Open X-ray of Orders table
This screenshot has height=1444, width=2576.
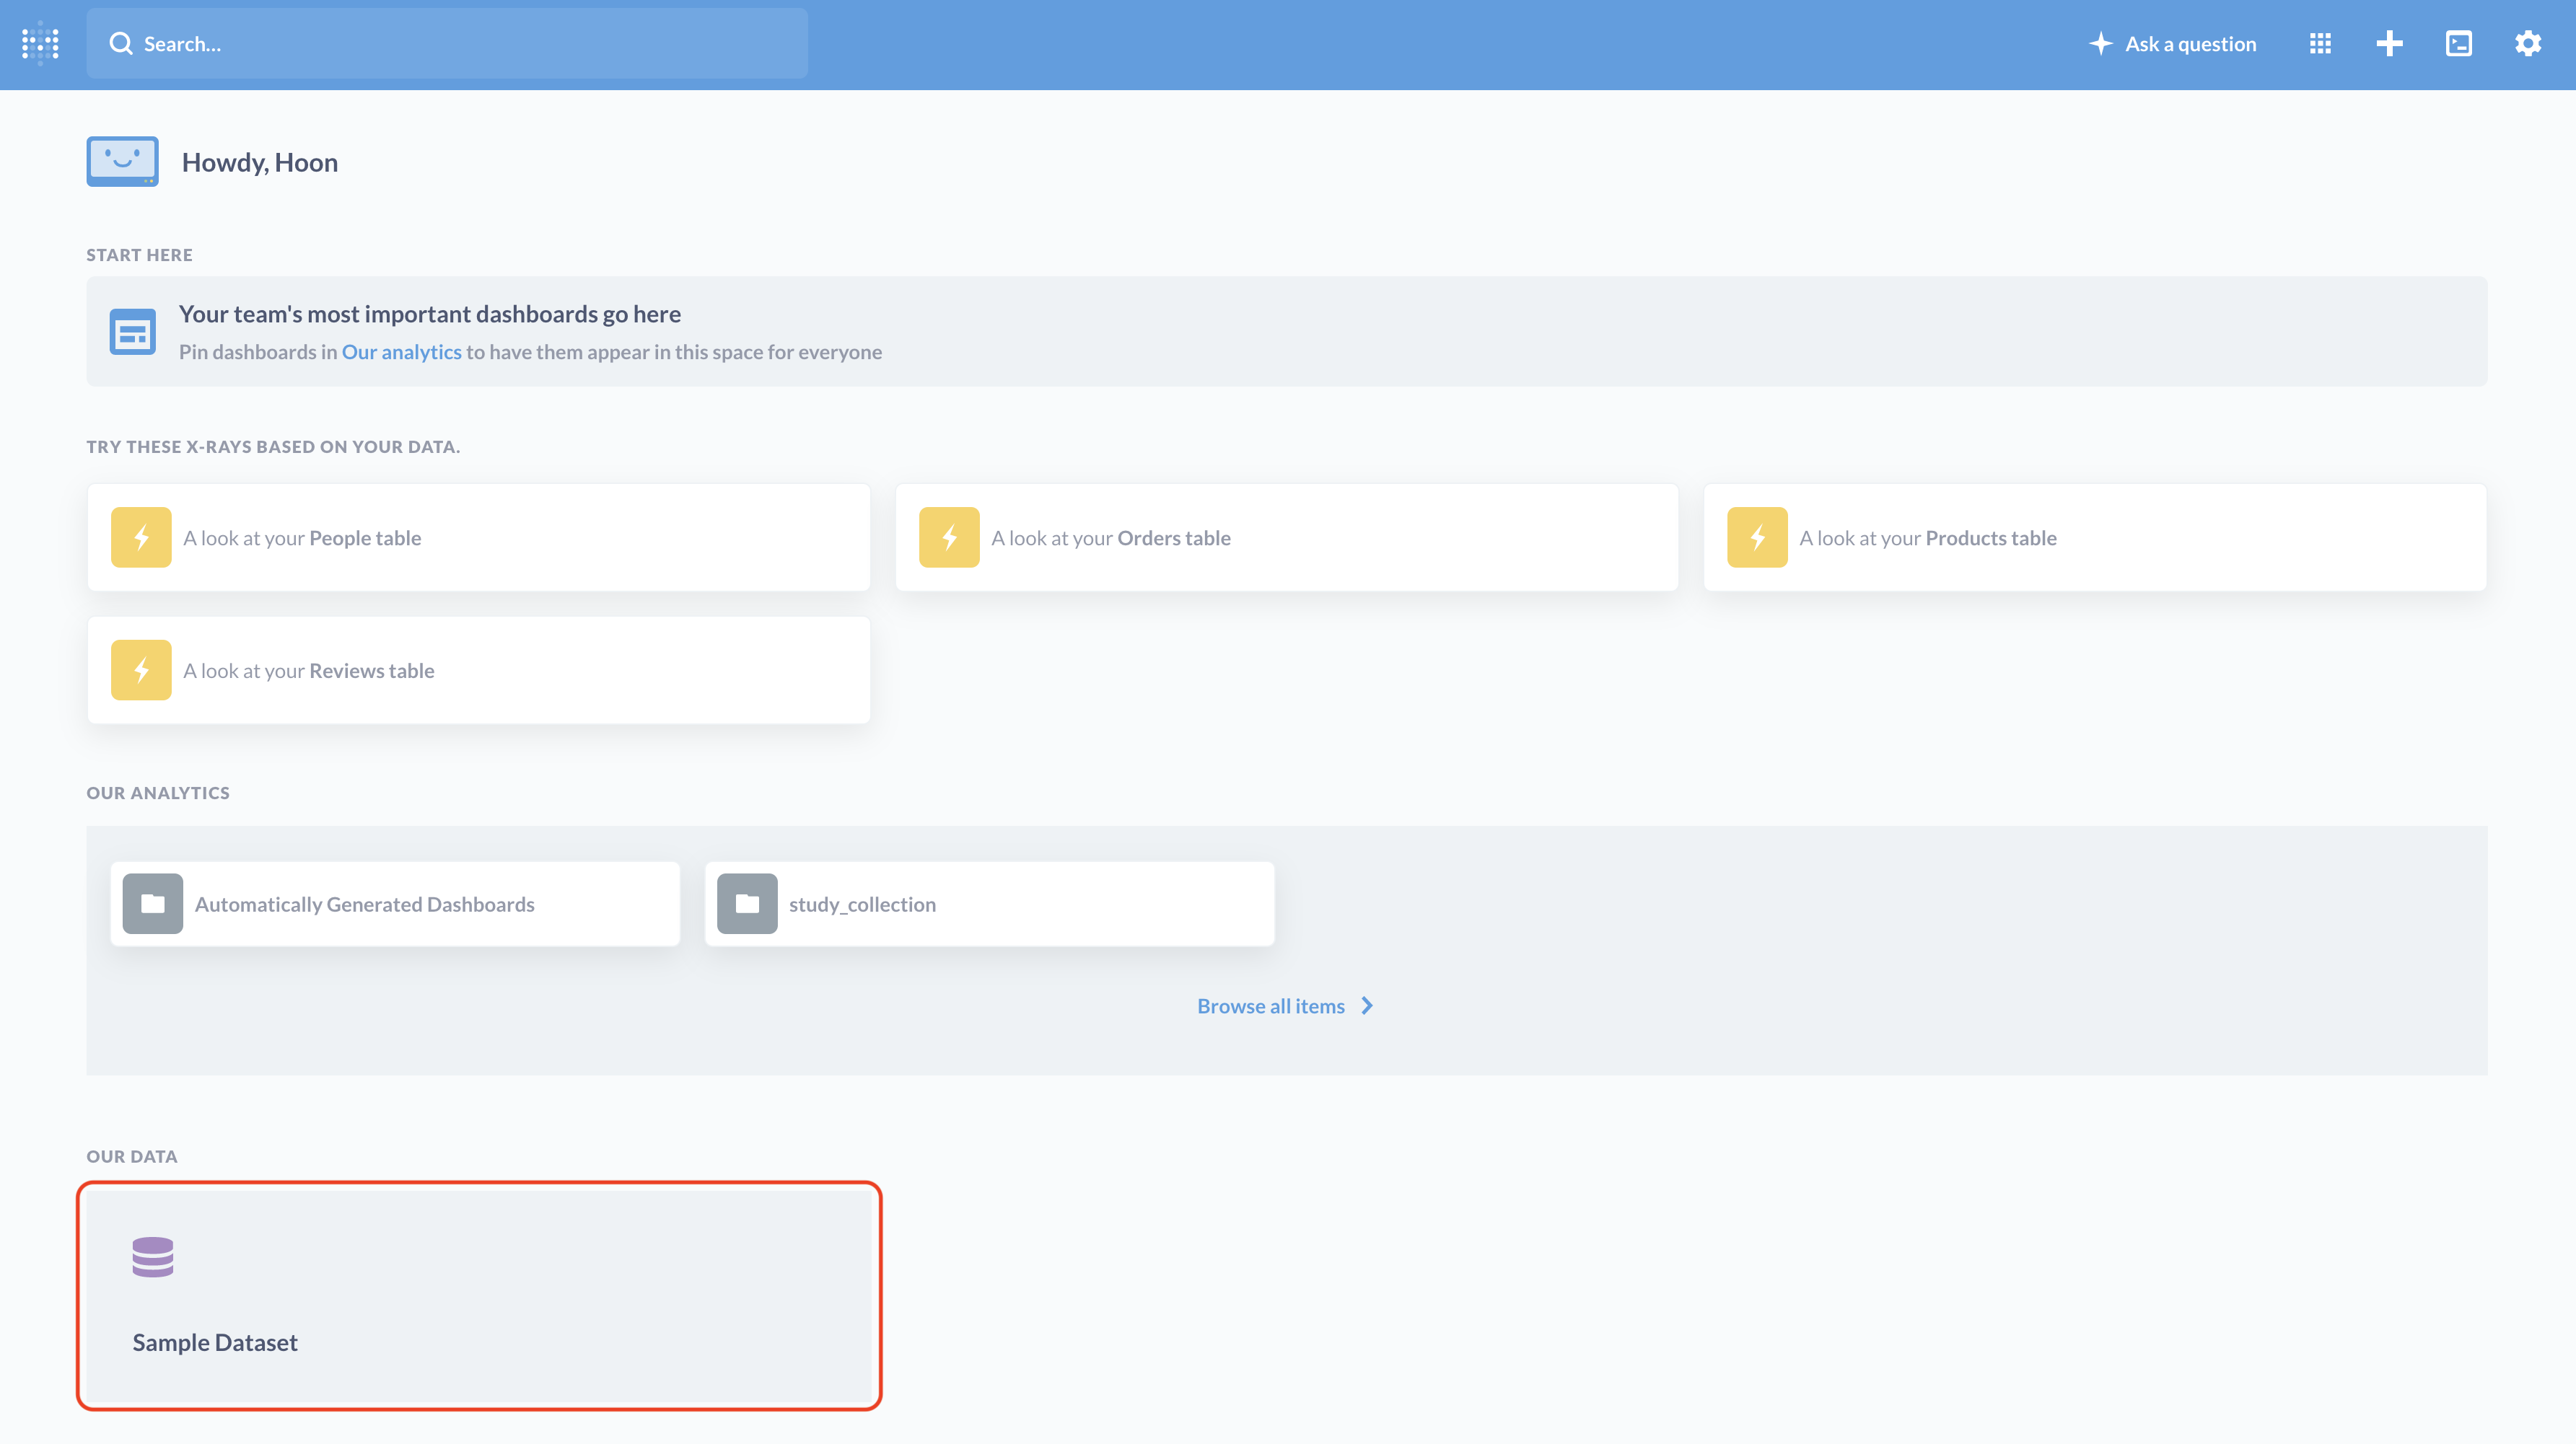click(x=1287, y=537)
